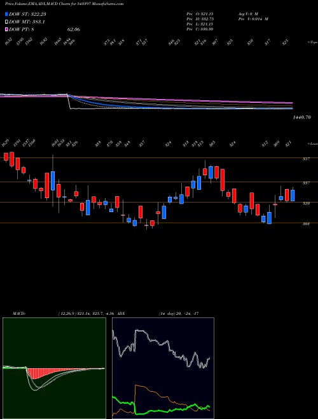Click the 62.06 value in the legend row
Screen dimensions: 318x419
tap(74, 29)
